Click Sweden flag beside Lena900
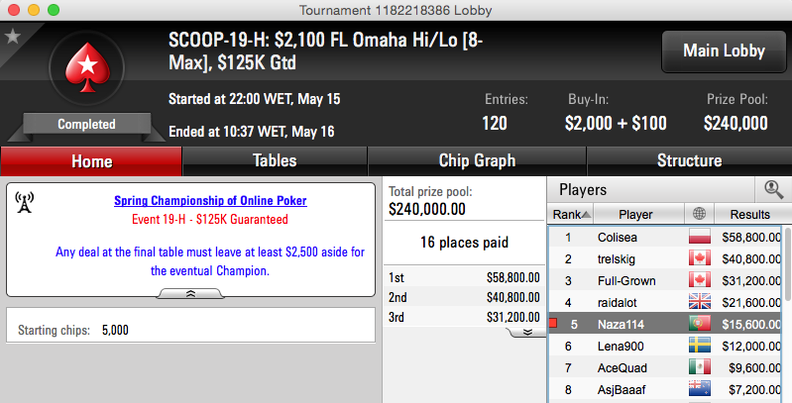 point(700,346)
